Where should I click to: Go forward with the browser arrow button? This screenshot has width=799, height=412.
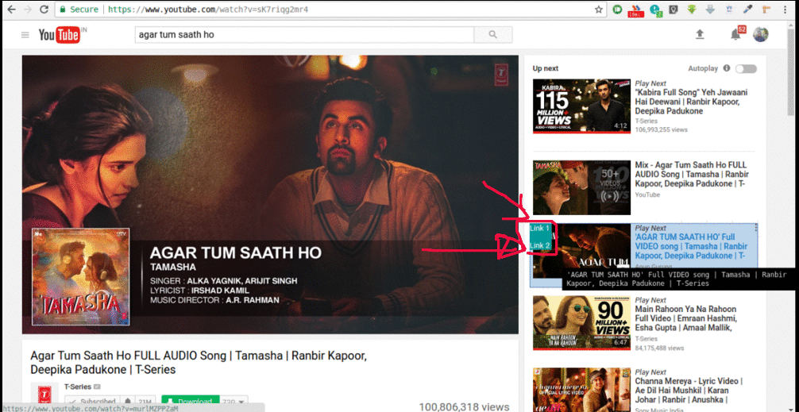tap(28, 10)
